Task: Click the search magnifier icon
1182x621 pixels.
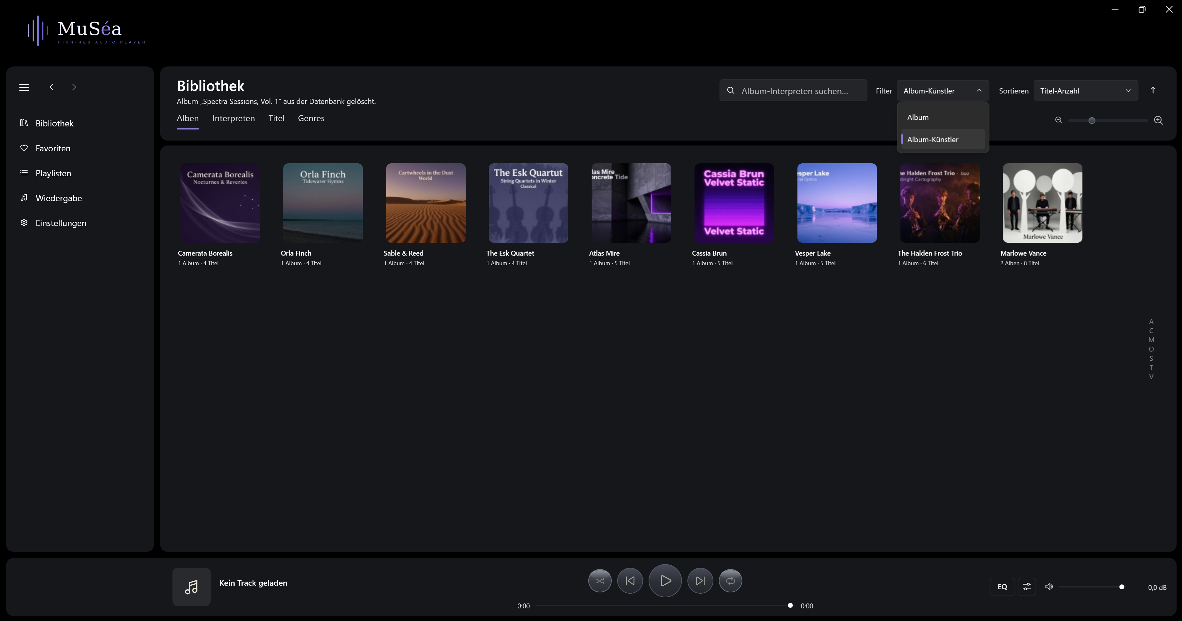Action: pyautogui.click(x=731, y=91)
